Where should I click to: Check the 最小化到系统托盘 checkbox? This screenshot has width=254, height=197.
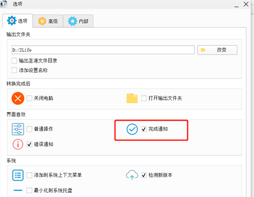[29, 190]
